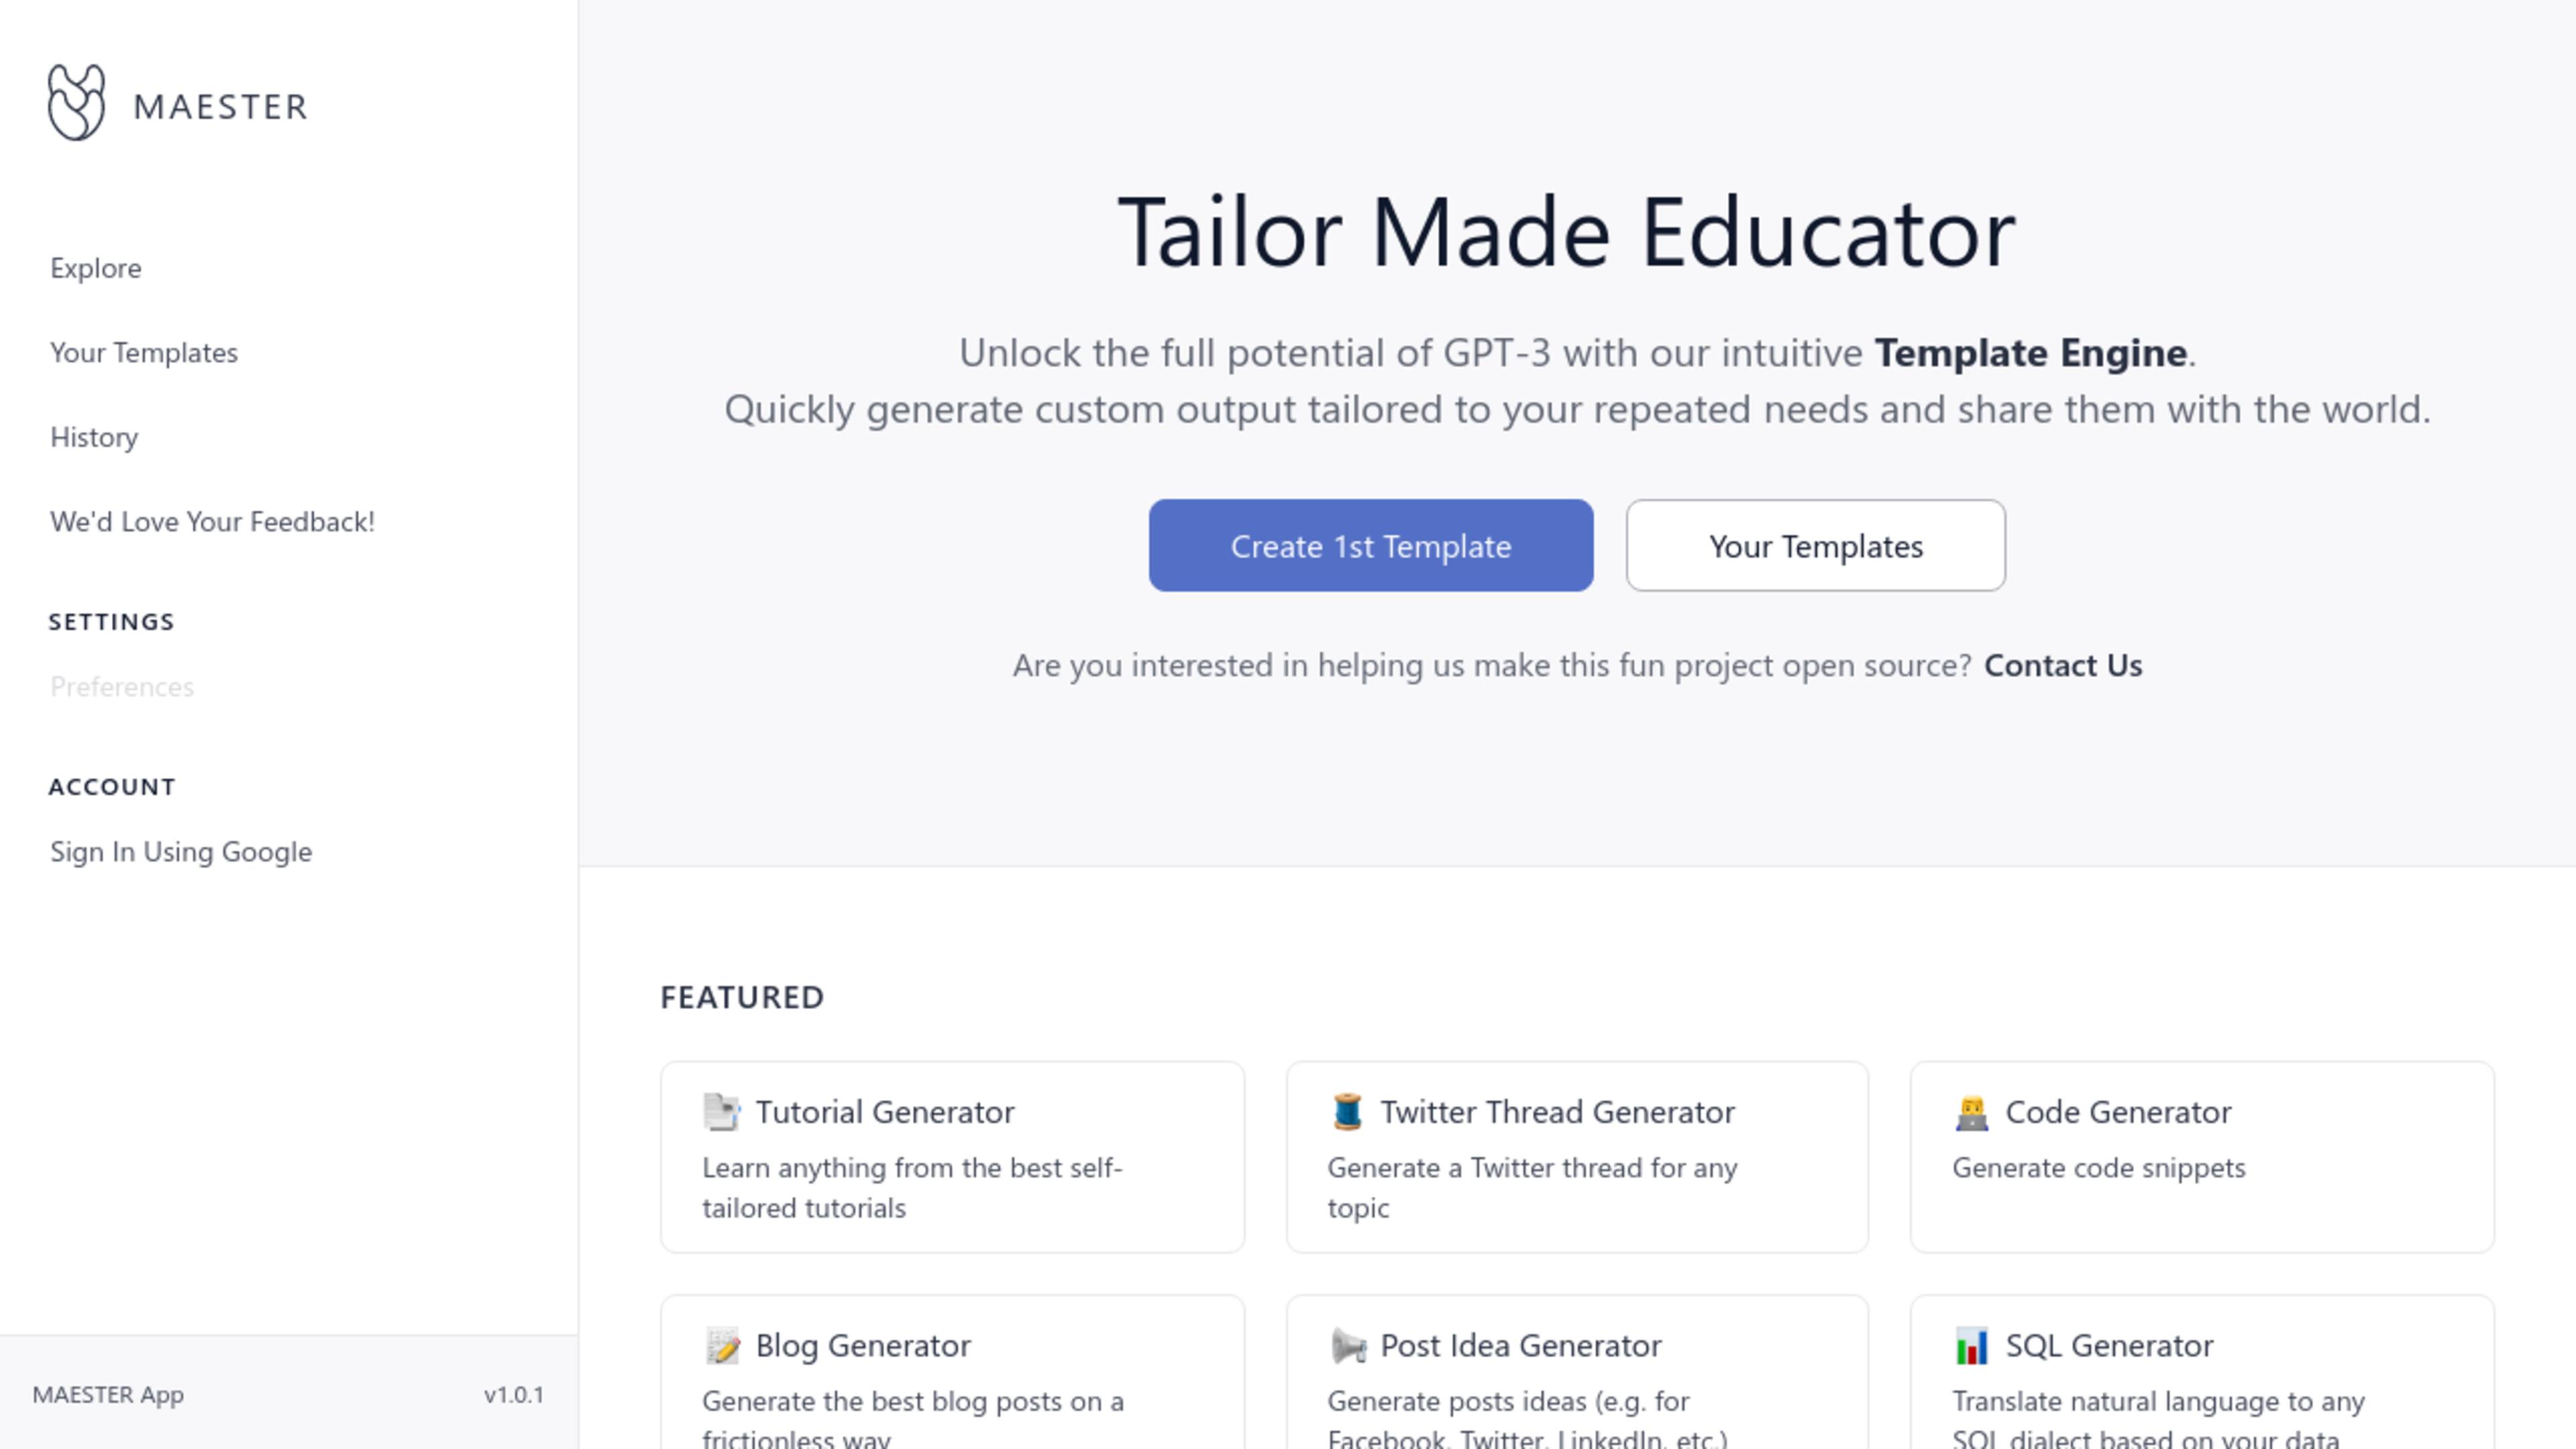Image resolution: width=2576 pixels, height=1449 pixels.
Task: Click Contact Us link
Action: (x=2063, y=663)
